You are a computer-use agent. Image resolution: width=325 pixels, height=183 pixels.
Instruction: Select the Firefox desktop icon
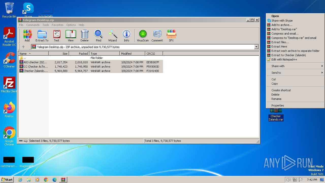click(9, 110)
